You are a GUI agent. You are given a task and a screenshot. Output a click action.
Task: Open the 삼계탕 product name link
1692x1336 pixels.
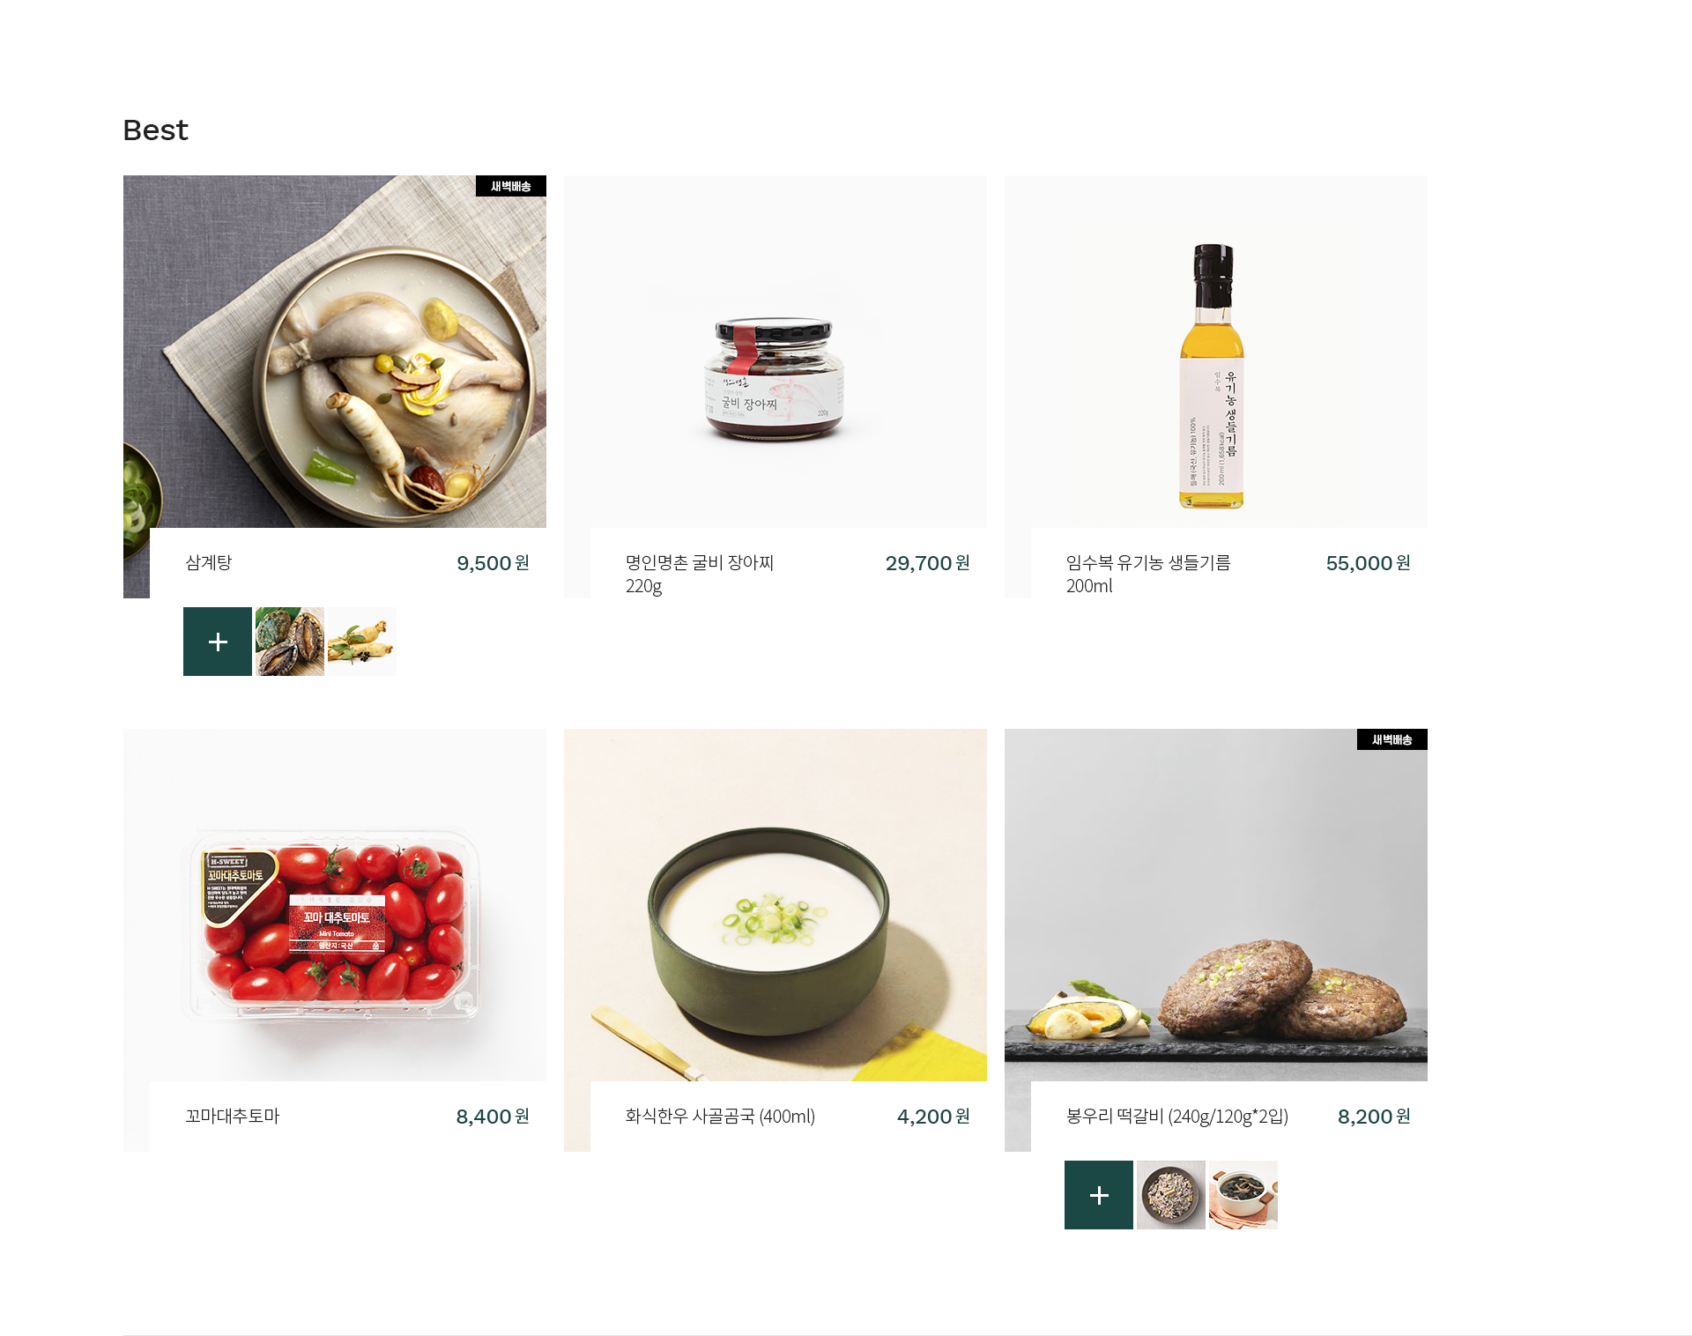pyautogui.click(x=209, y=562)
